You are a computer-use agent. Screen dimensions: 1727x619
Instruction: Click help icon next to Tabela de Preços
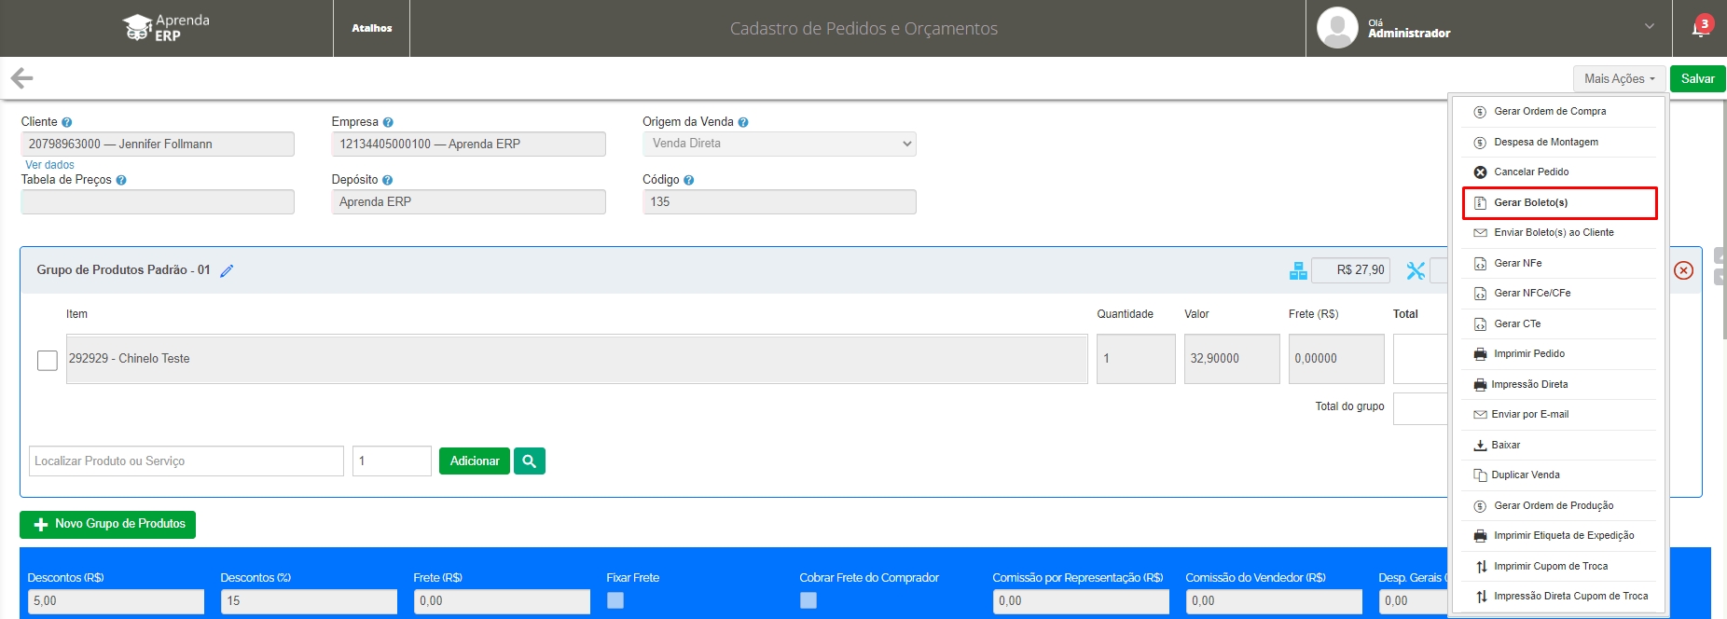point(121,180)
